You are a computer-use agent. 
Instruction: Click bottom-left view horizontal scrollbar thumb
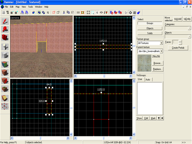pos(40,138)
